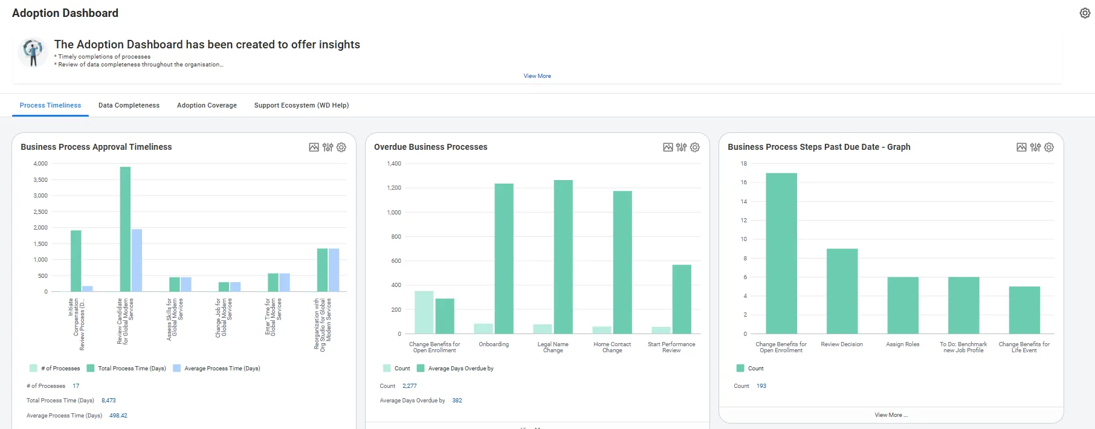Click Review Candidate average process time bar
The image size is (1095, 429).
[x=137, y=260]
